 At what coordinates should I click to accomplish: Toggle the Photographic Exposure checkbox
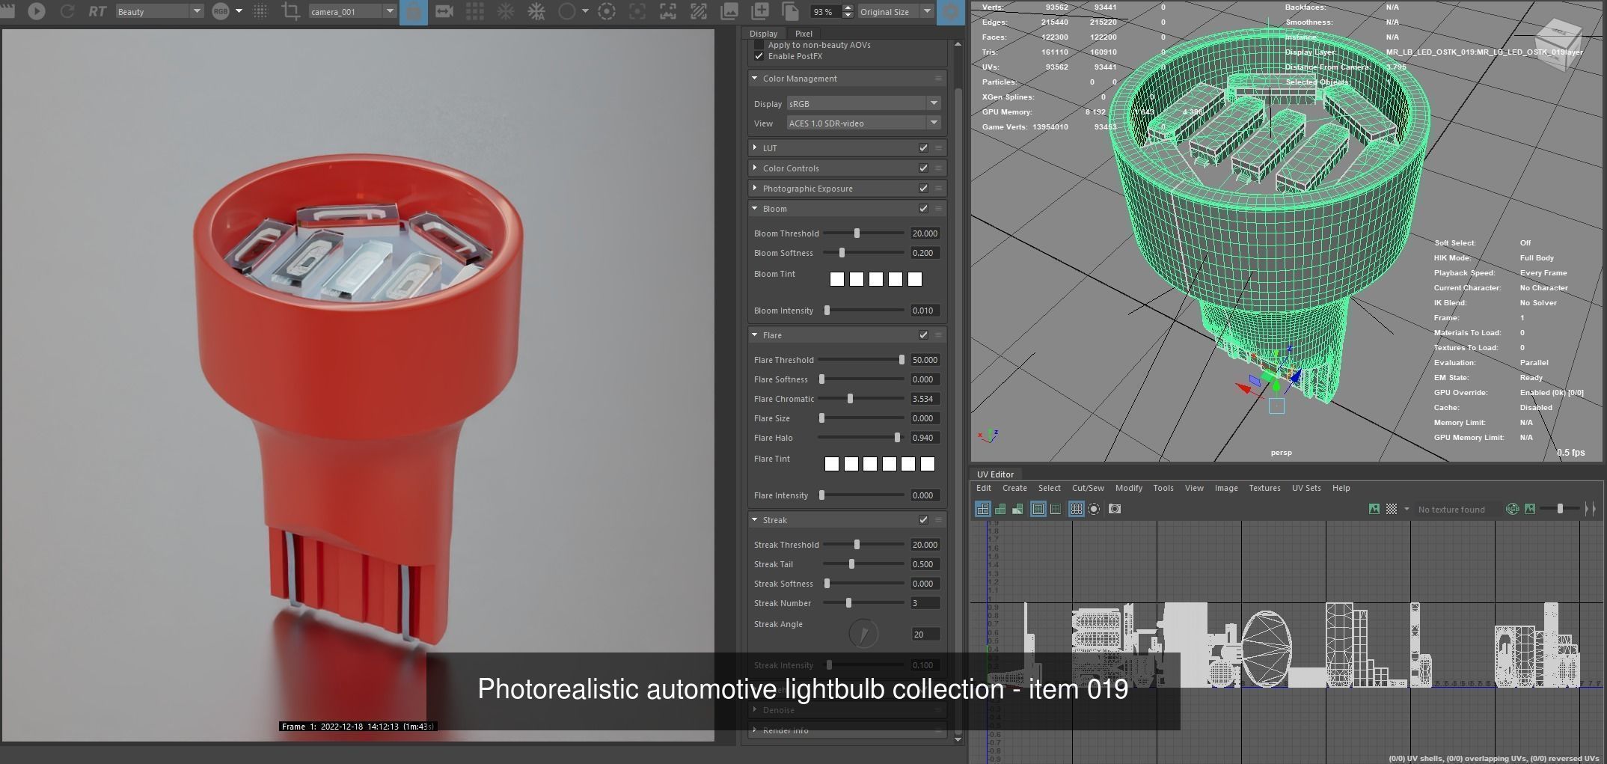923,189
